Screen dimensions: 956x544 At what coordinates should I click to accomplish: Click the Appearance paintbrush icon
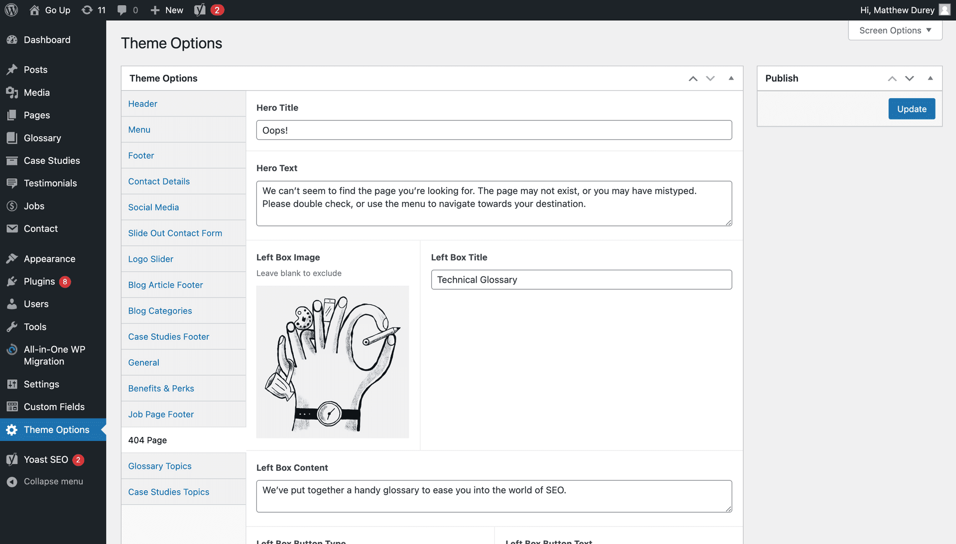[12, 259]
